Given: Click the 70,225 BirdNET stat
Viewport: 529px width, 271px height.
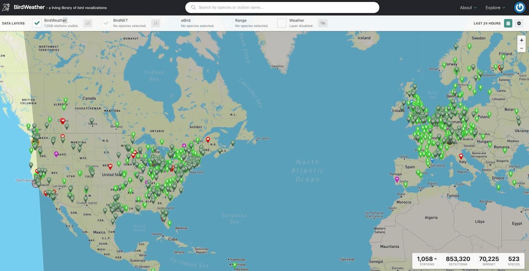Looking at the screenshot, I should (489, 261).
